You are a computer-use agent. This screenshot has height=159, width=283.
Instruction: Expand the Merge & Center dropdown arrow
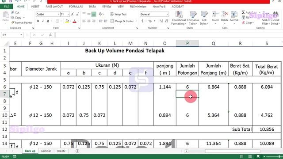(x=136, y=21)
